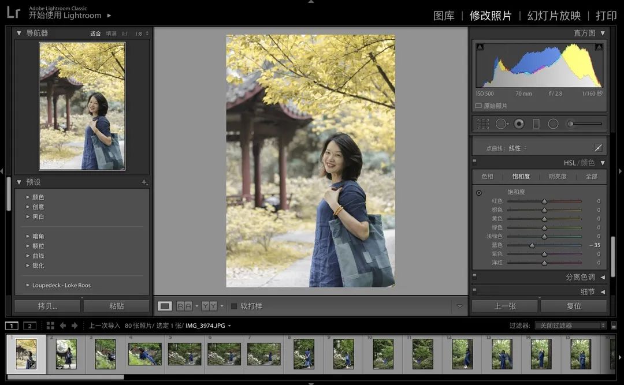Click the 拷贝... copy settings button
This screenshot has width=624, height=385.
tap(47, 306)
